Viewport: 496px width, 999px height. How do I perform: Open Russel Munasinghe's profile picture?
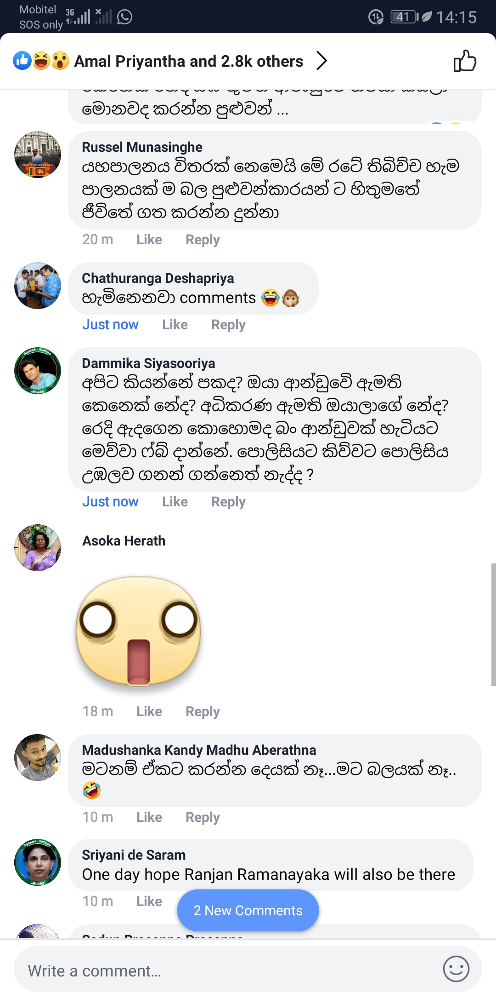[x=38, y=155]
